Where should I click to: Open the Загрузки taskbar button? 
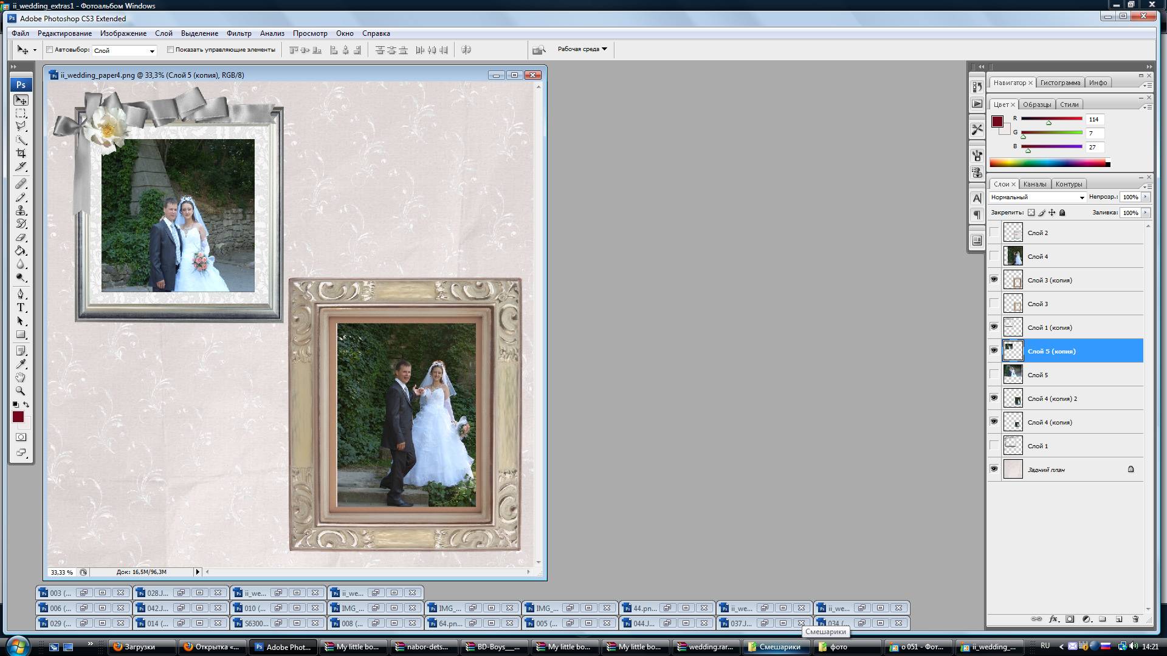tap(142, 647)
